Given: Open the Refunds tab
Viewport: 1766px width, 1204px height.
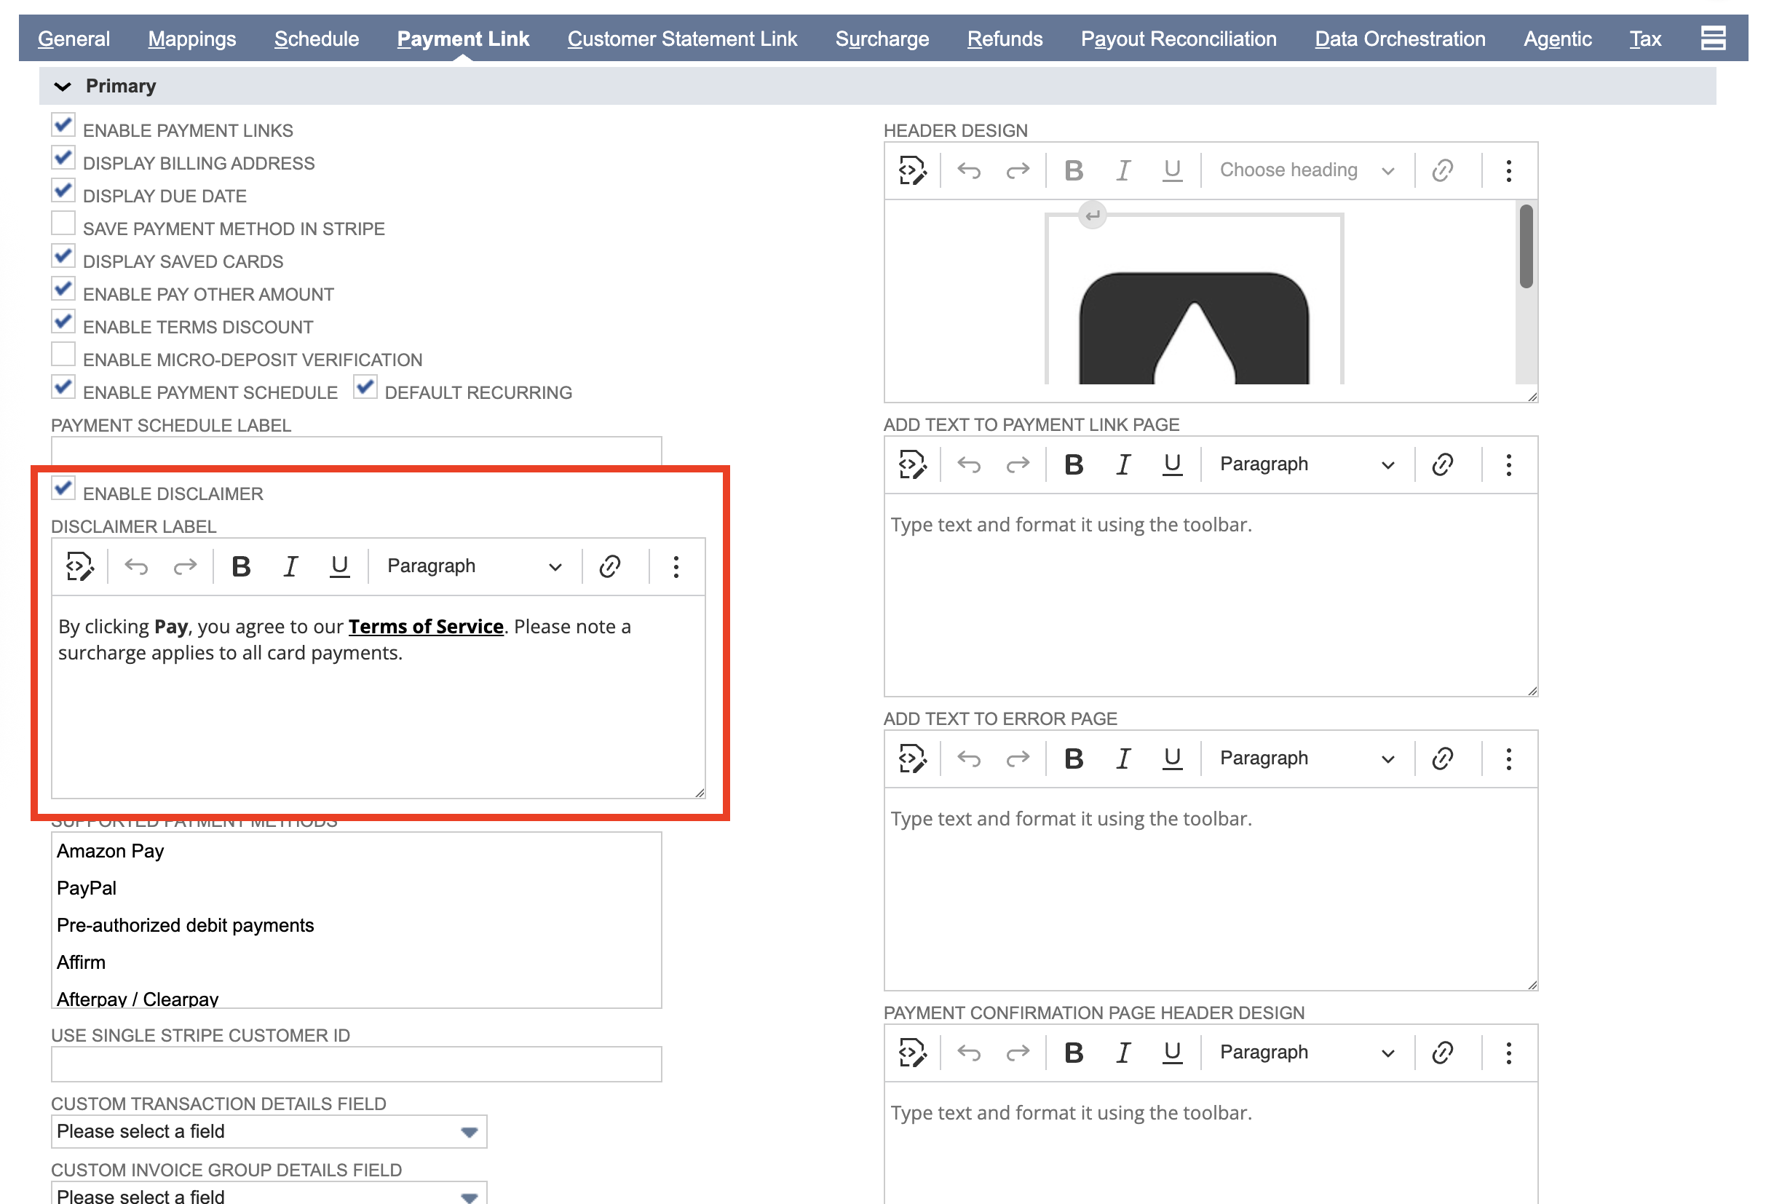Looking at the screenshot, I should [x=1005, y=39].
